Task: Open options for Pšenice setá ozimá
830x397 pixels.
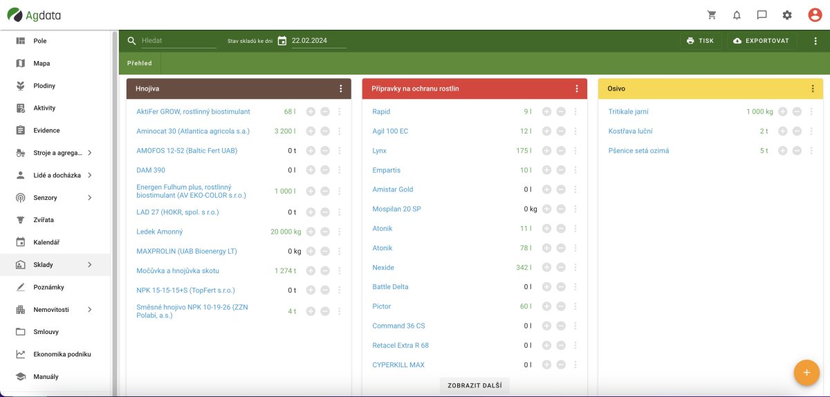Action: tap(811, 151)
